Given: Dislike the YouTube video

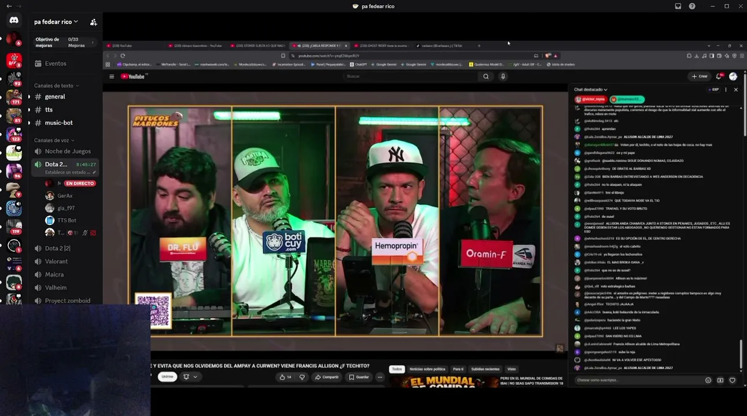Looking at the screenshot, I should point(302,377).
